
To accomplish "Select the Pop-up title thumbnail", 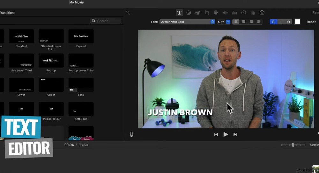I will [51, 61].
